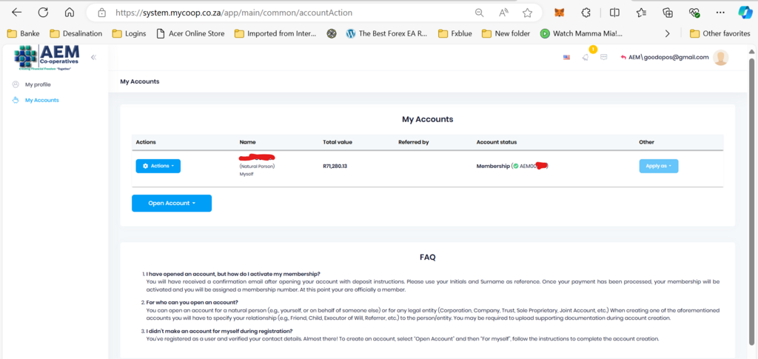The height and width of the screenshot is (359, 758).
Task: Select My Accounts in the sidebar
Action: [x=41, y=100]
